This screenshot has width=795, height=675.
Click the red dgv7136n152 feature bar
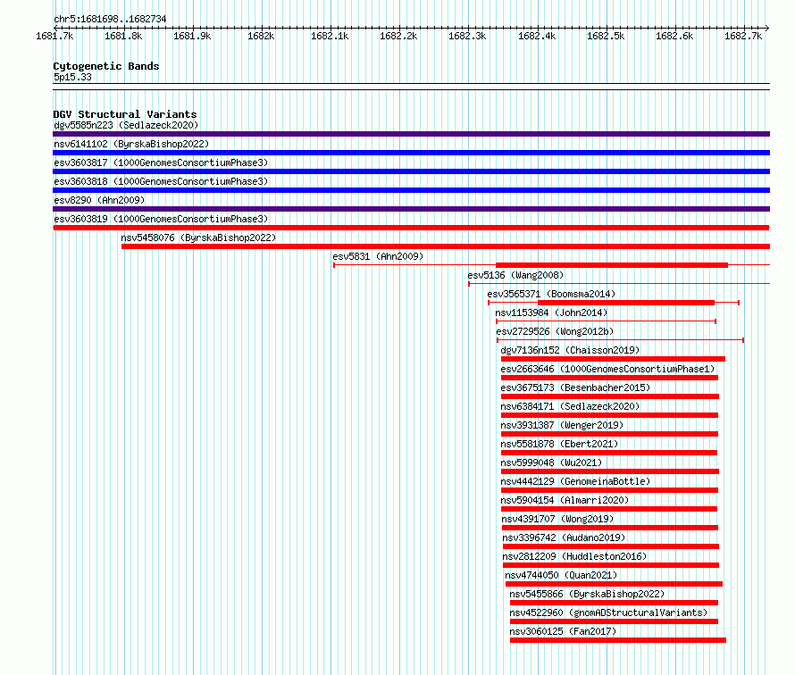point(613,359)
